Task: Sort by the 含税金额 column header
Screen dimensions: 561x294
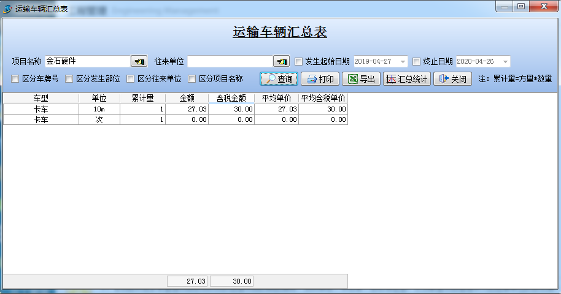Action: 231,98
